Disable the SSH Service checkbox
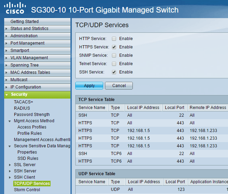This screenshot has height=194, width=228. 114,72
